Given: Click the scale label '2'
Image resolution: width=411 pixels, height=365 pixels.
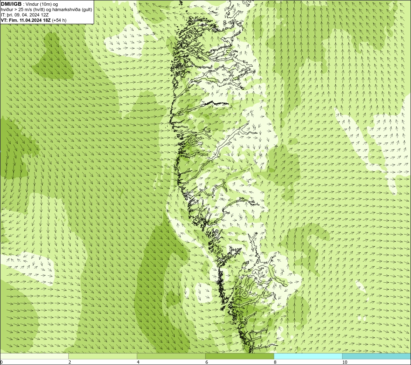Looking at the screenshot, I should 70,362.
